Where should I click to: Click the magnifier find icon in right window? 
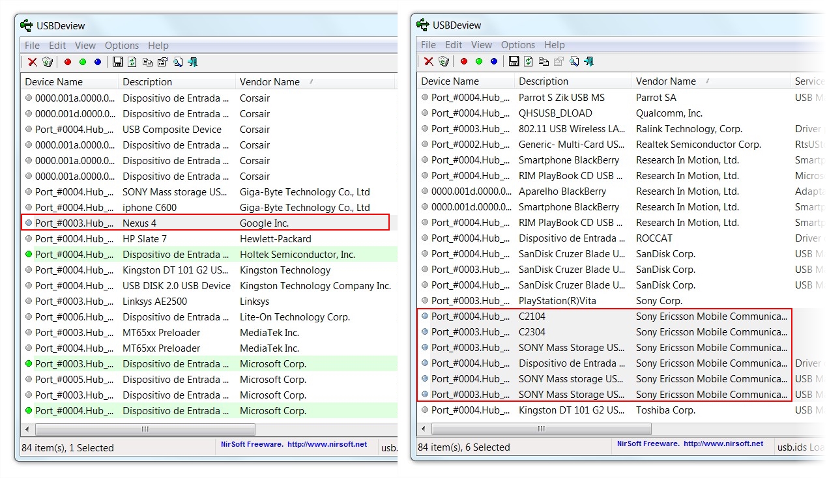point(573,61)
